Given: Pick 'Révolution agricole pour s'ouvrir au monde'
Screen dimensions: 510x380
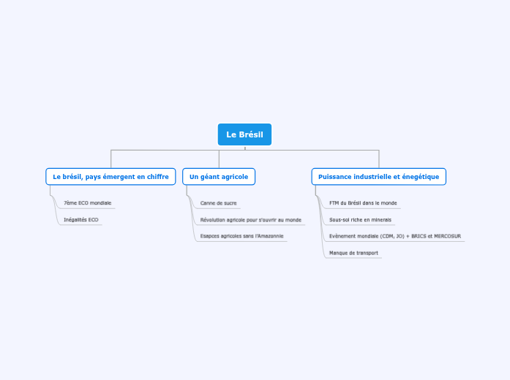Looking at the screenshot, I should pyautogui.click(x=251, y=219).
